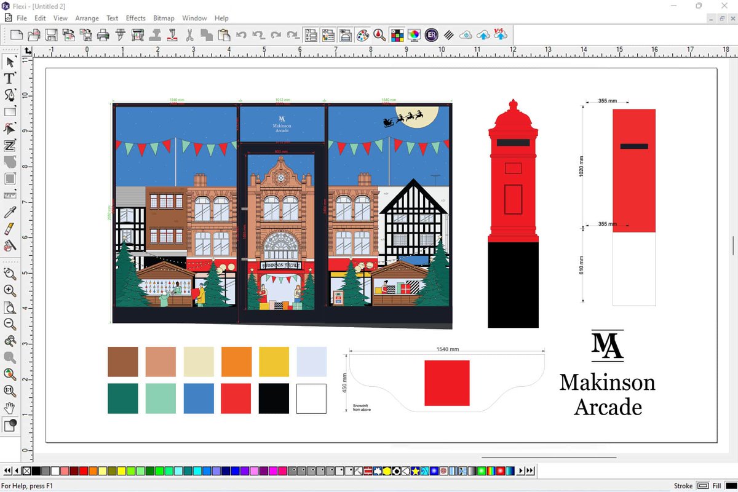Open the Help menu
The height and width of the screenshot is (492, 738).
click(221, 18)
